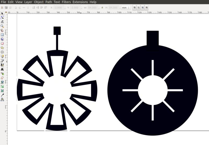
Task: Lower selection to bottom
Action: [x=34, y=8]
